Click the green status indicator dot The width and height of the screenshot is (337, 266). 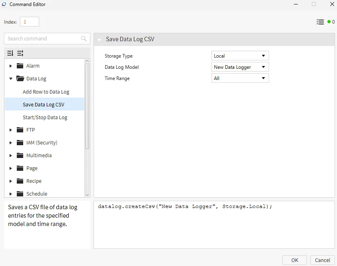pyautogui.click(x=329, y=22)
